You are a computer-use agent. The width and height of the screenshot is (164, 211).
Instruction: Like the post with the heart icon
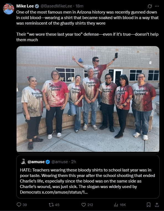tap(84, 205)
